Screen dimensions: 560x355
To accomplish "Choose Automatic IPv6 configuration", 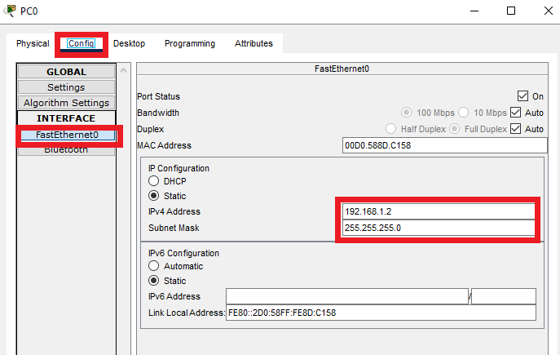I will (x=153, y=266).
